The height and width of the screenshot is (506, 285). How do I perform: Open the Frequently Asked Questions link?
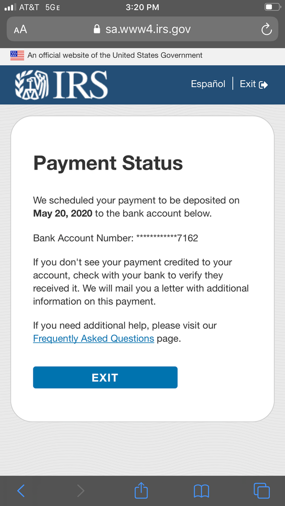pyautogui.click(x=94, y=338)
